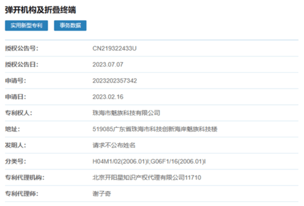Select the 地址 label
This screenshot has width=304, height=206.
pos(12,129)
